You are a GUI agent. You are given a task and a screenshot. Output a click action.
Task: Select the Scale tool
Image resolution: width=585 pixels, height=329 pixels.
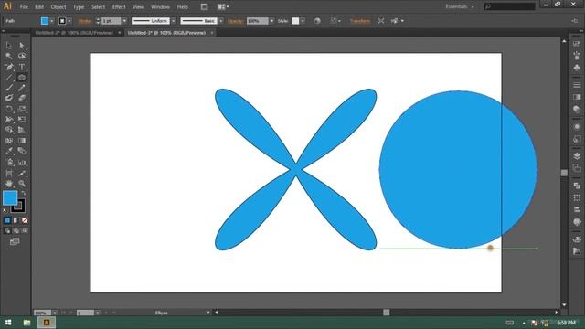pyautogui.click(x=22, y=109)
